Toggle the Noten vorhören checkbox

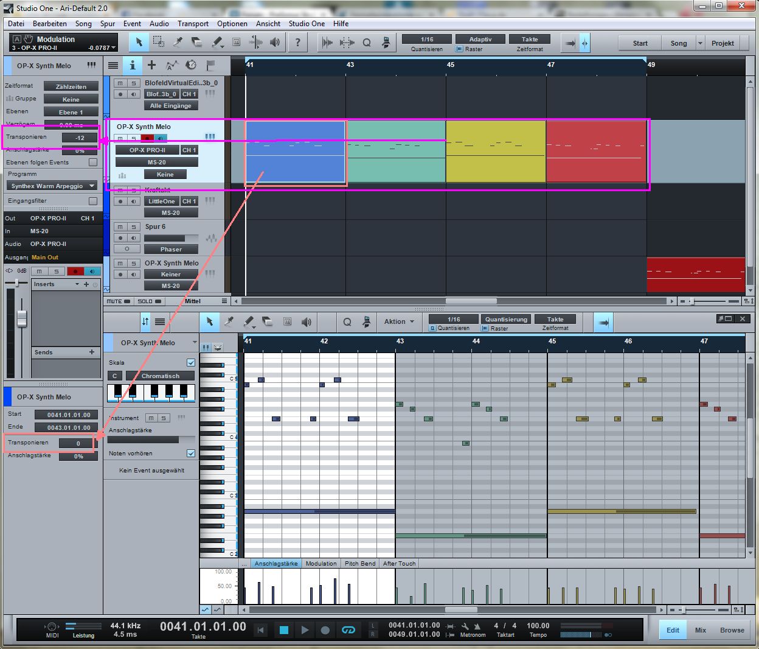click(191, 454)
